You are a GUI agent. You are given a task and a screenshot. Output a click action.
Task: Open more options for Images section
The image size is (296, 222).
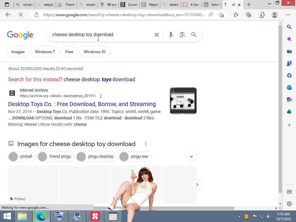[x=146, y=144]
